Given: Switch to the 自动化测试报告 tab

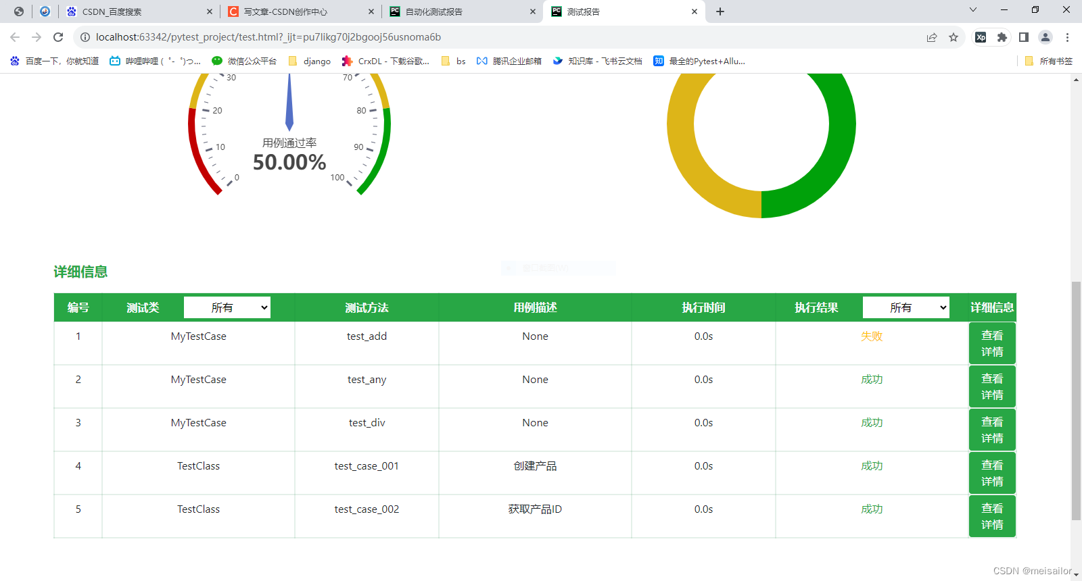Looking at the screenshot, I should coord(463,11).
